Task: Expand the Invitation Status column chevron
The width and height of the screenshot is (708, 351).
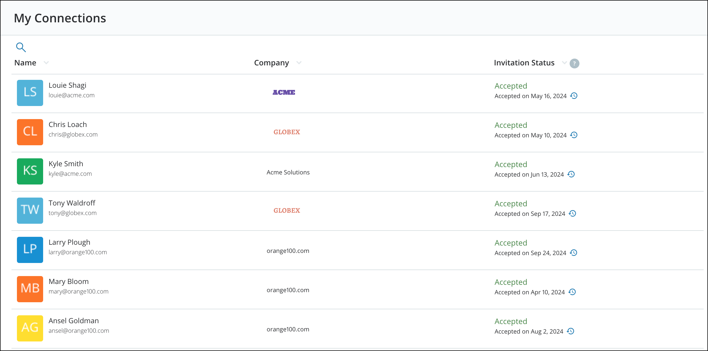Action: (564, 63)
